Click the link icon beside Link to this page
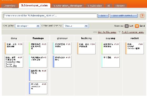 pyautogui.click(x=95, y=32)
